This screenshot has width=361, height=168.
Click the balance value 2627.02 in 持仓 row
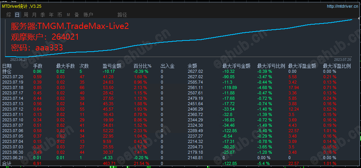pyautogui.click(x=196, y=71)
